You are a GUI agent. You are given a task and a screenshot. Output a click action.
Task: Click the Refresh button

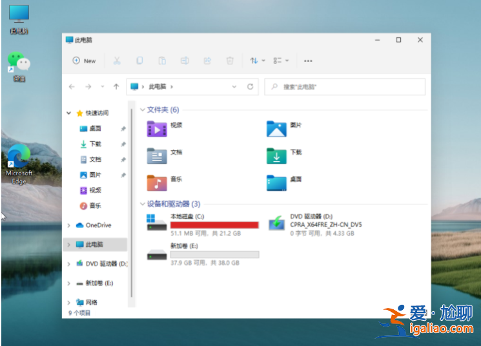coord(251,86)
